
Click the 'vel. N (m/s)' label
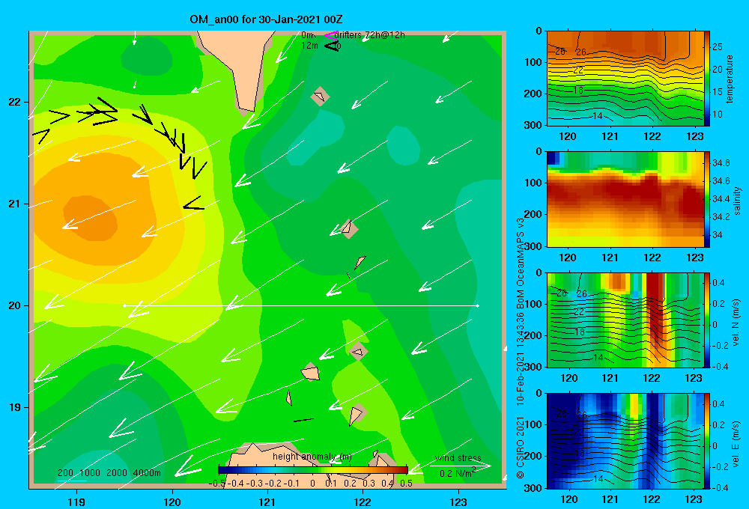tap(736, 323)
